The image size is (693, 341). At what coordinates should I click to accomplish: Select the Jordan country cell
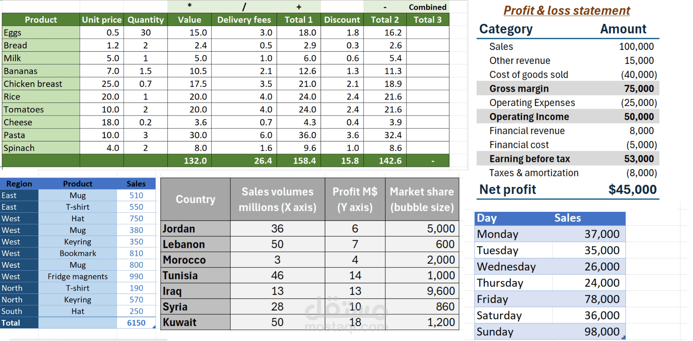pos(195,229)
